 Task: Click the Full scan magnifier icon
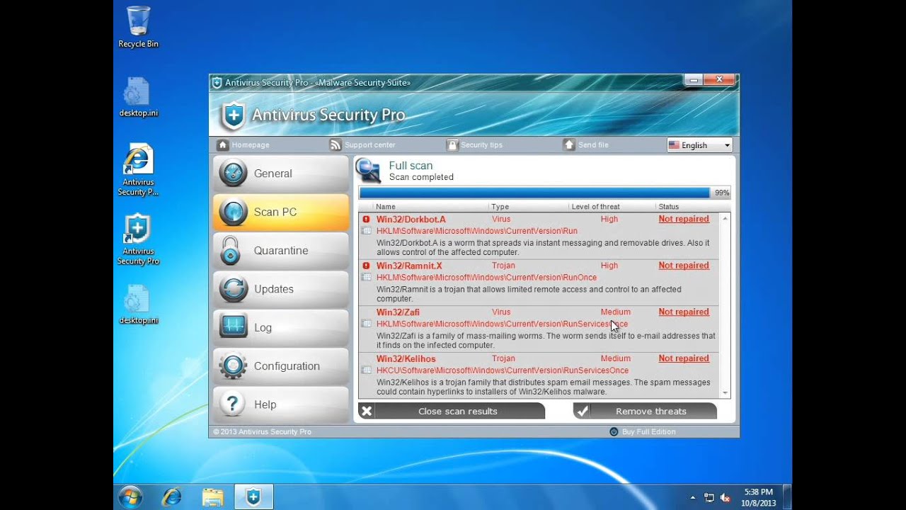(x=369, y=171)
